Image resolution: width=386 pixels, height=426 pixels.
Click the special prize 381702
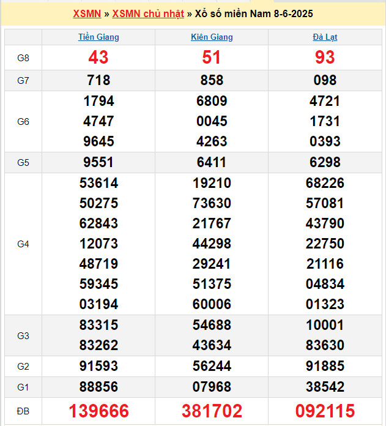point(212,411)
